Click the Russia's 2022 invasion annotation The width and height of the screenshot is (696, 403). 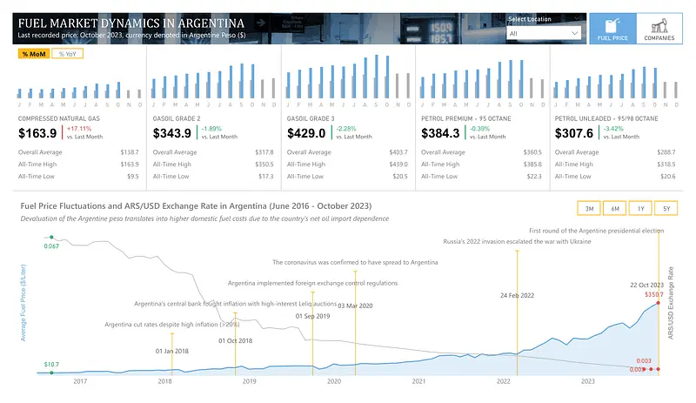tap(517, 241)
